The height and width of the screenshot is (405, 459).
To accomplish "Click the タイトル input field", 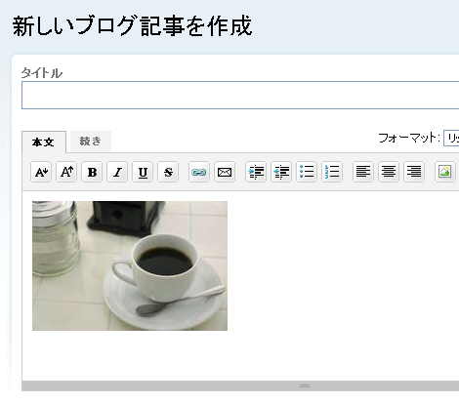I will pos(240,96).
